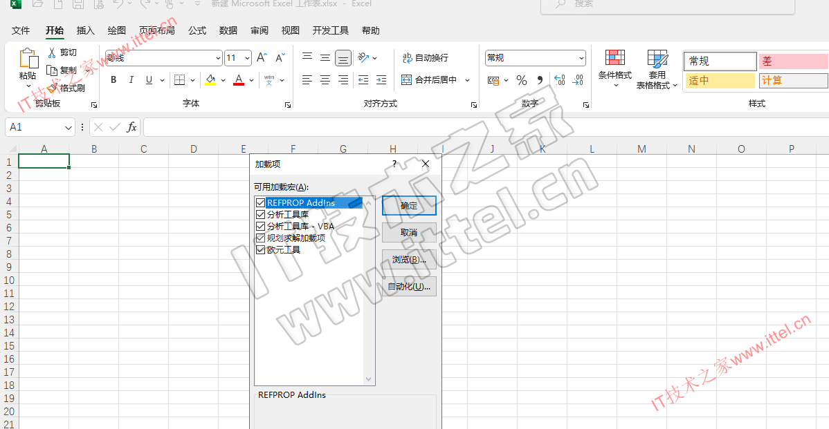Viewport: 829px width, 429px height.
Task: Click the Cut (剪切) scissors icon
Action: [x=52, y=53]
